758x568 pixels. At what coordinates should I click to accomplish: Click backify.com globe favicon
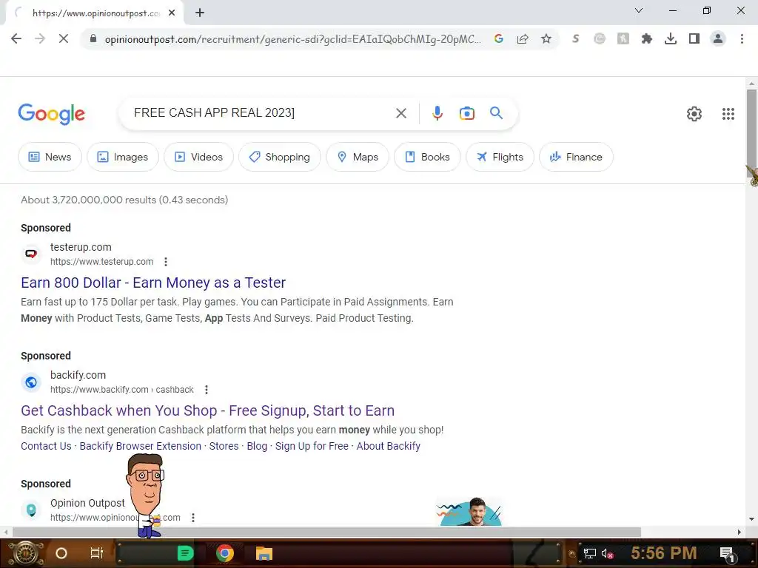pyautogui.click(x=31, y=382)
